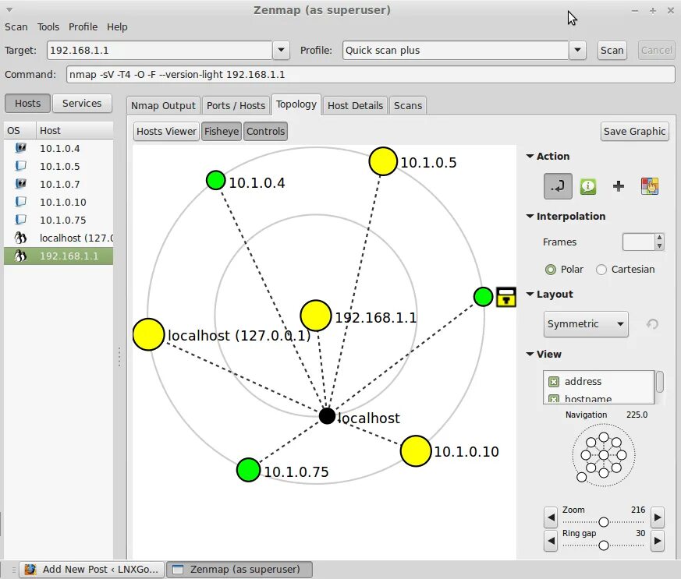Click the yellow 10.1.0.5 node
The image size is (681, 579).
383,161
